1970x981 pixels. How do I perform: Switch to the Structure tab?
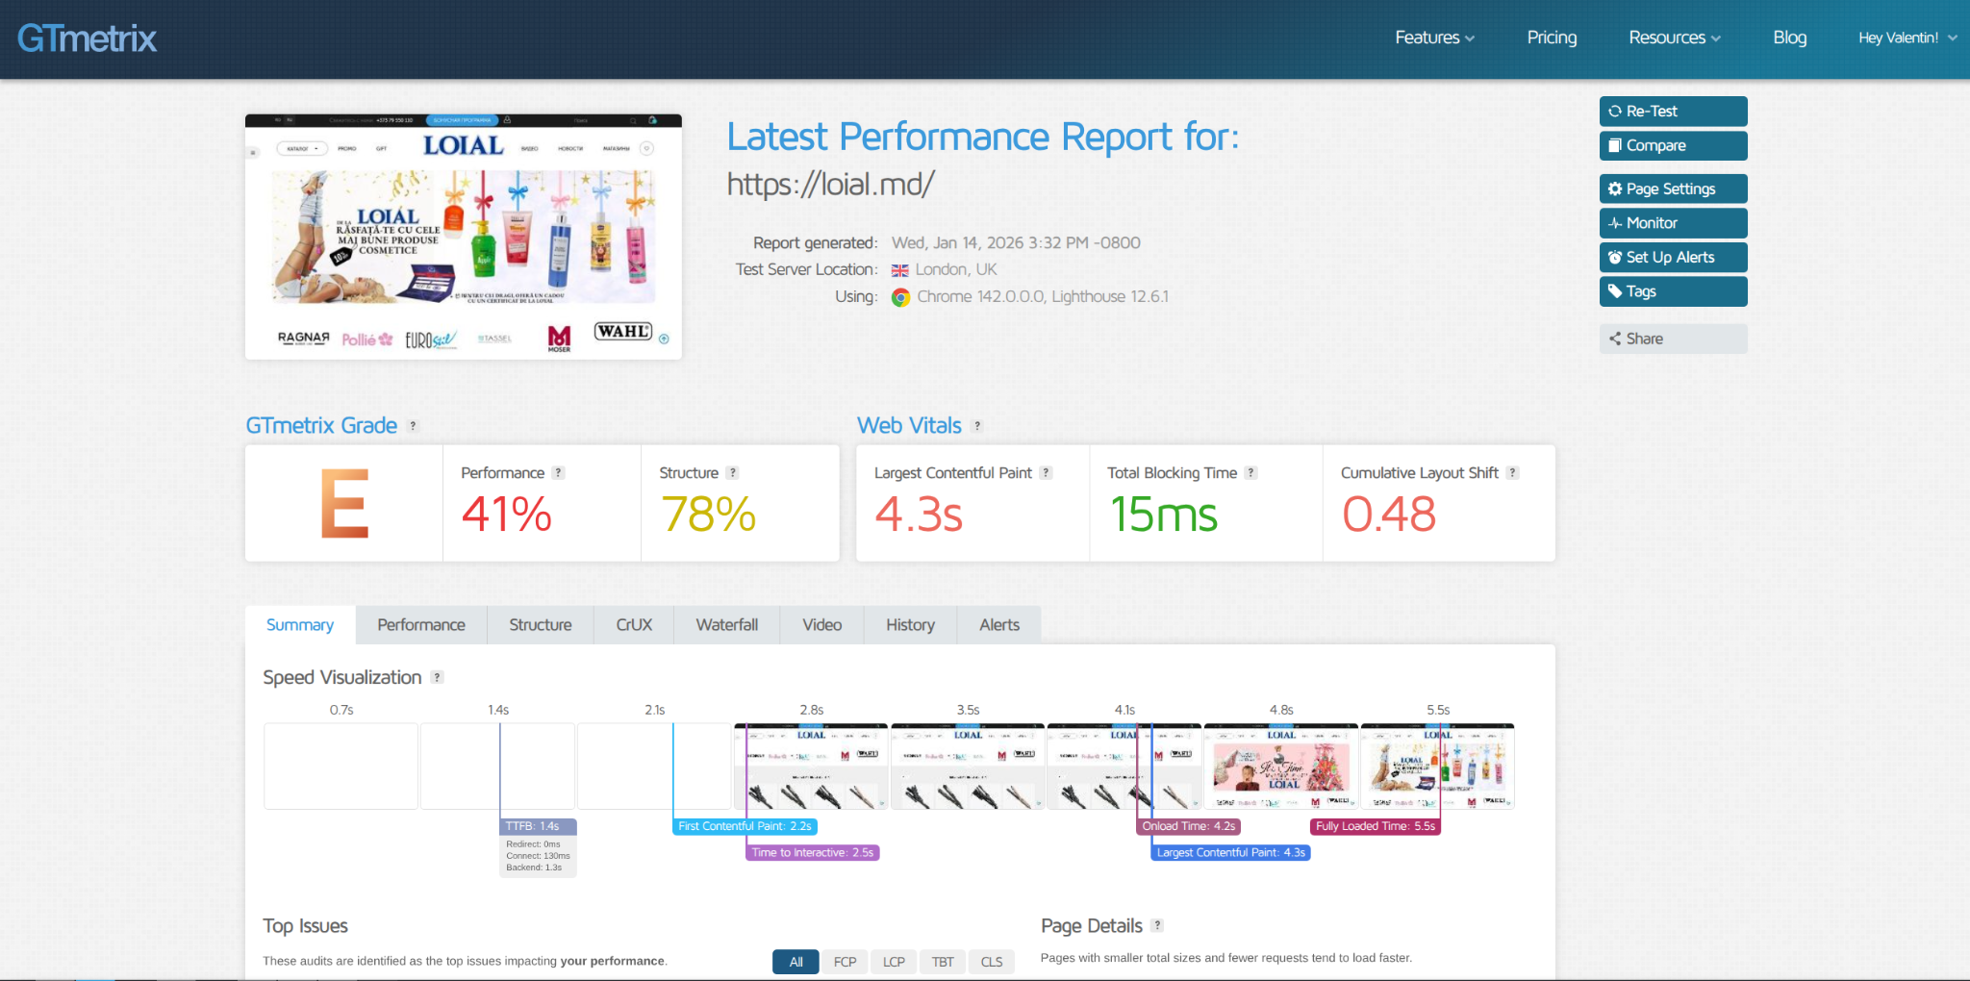pyautogui.click(x=540, y=625)
